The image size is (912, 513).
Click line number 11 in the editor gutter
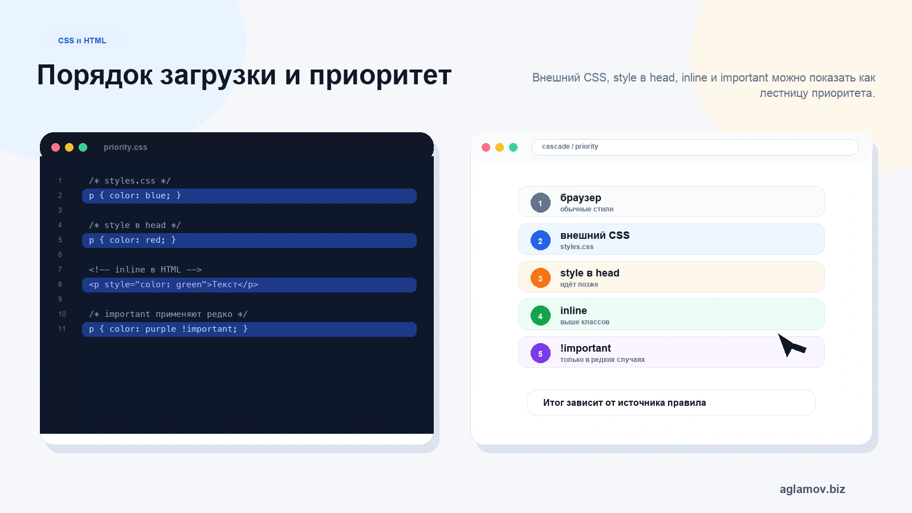pos(62,329)
